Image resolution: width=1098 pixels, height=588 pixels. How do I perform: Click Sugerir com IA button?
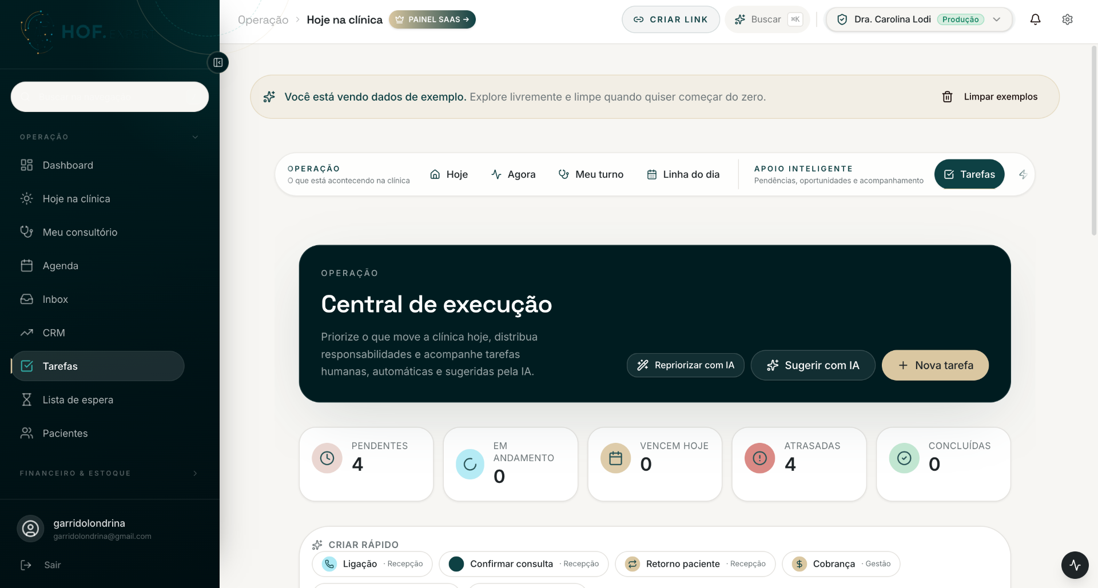813,365
